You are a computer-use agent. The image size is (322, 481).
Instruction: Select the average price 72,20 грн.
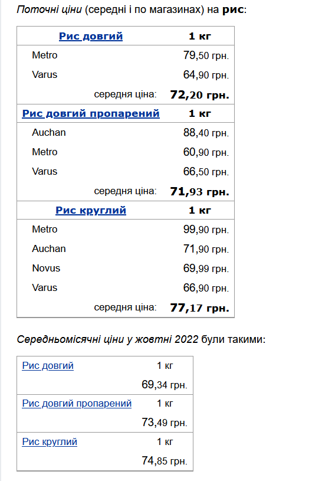(200, 94)
